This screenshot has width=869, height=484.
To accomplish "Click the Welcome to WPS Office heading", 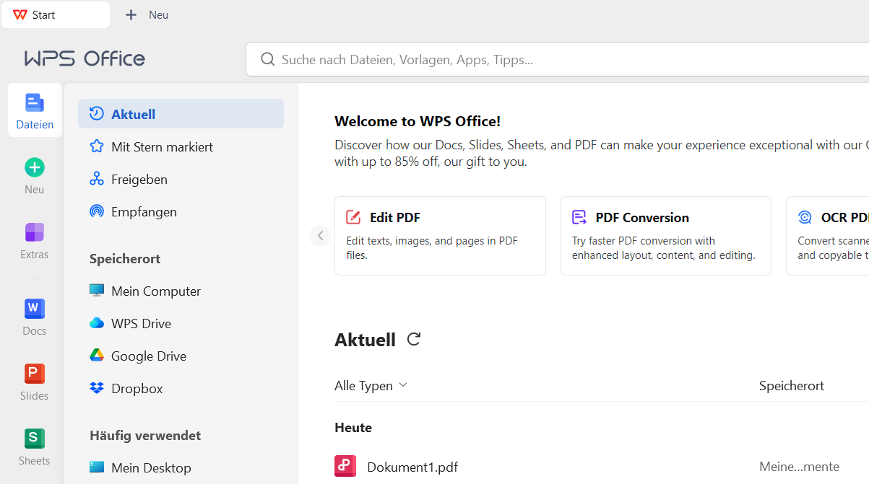I will click(418, 121).
